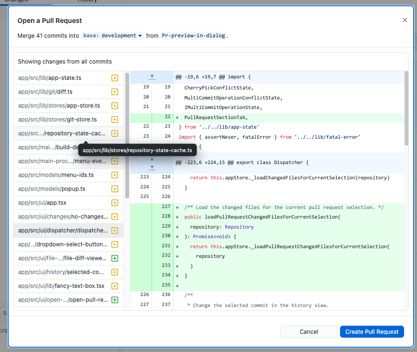Select the history/selected-co... file row
The height and width of the screenshot is (352, 417).
point(68,272)
